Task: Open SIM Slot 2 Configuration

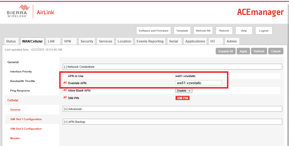Action: coord(26,129)
